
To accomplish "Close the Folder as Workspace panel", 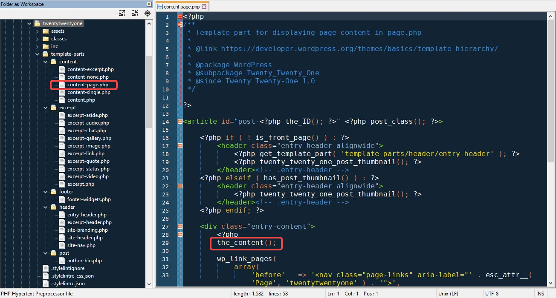I will [x=149, y=4].
